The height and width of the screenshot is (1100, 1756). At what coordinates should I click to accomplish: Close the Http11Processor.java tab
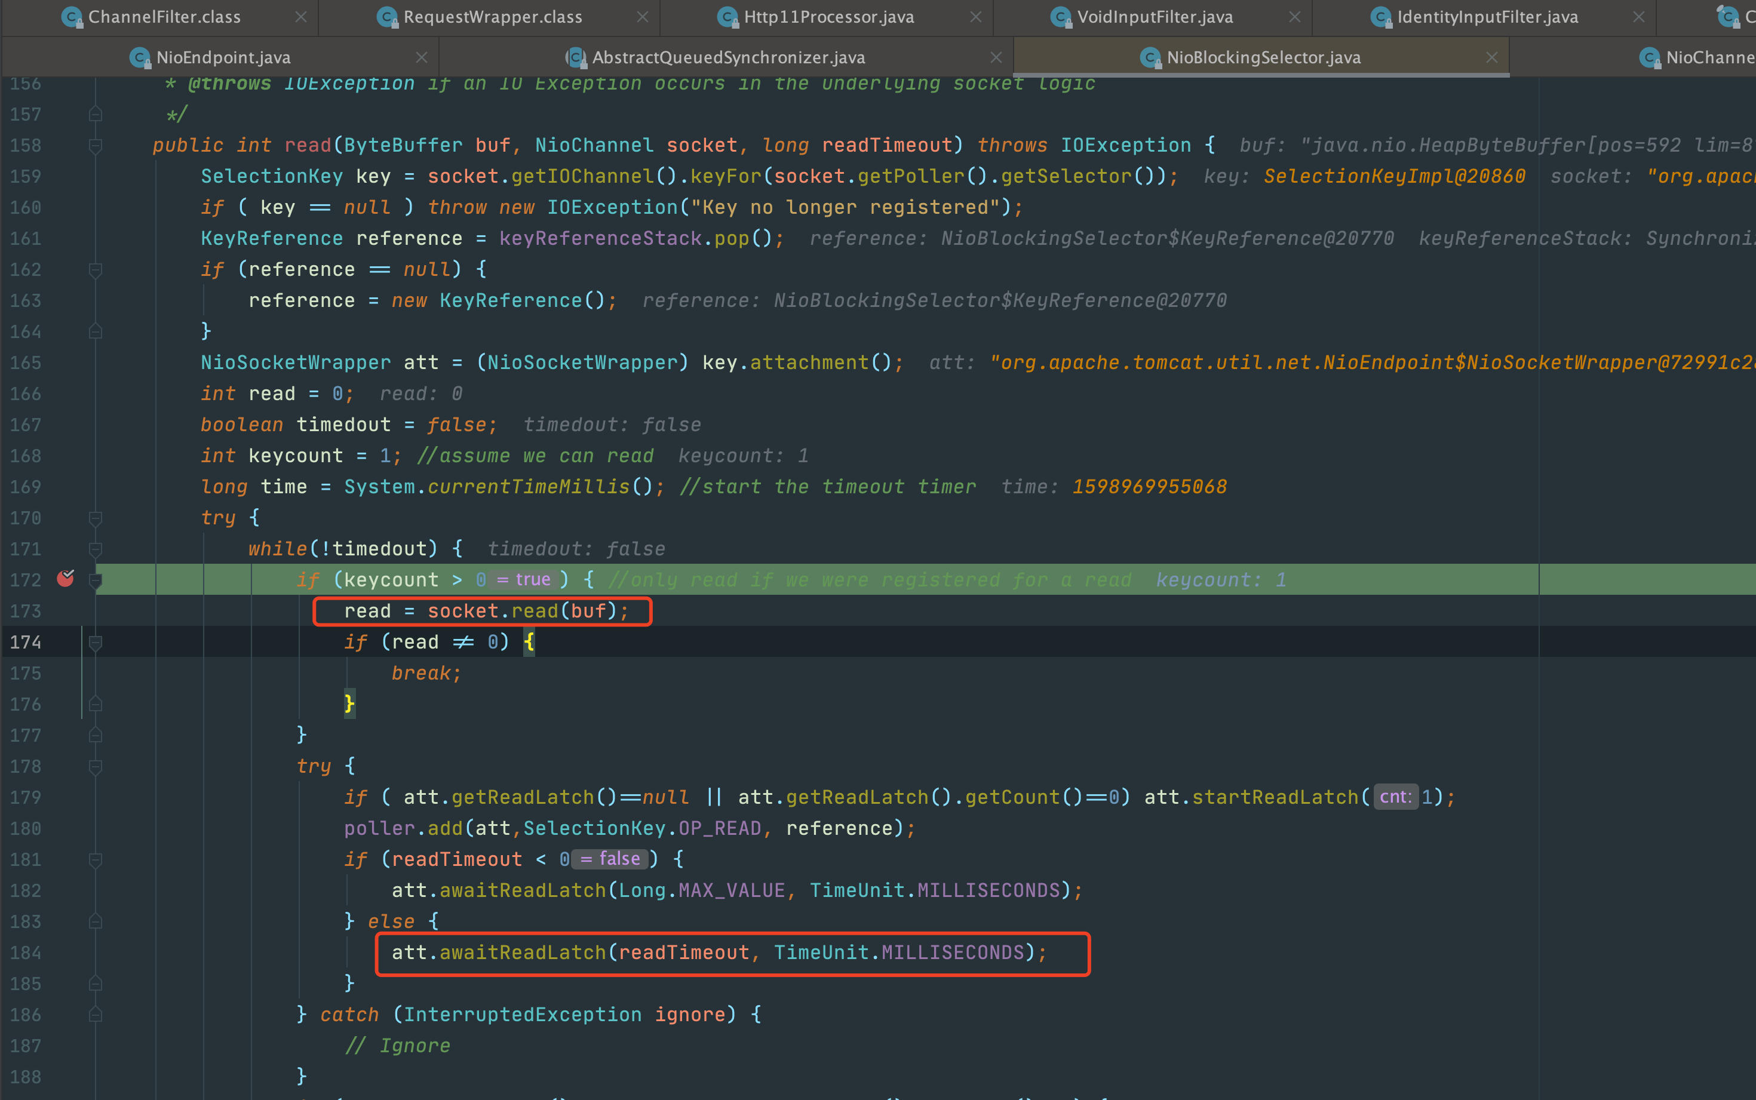coord(976,17)
